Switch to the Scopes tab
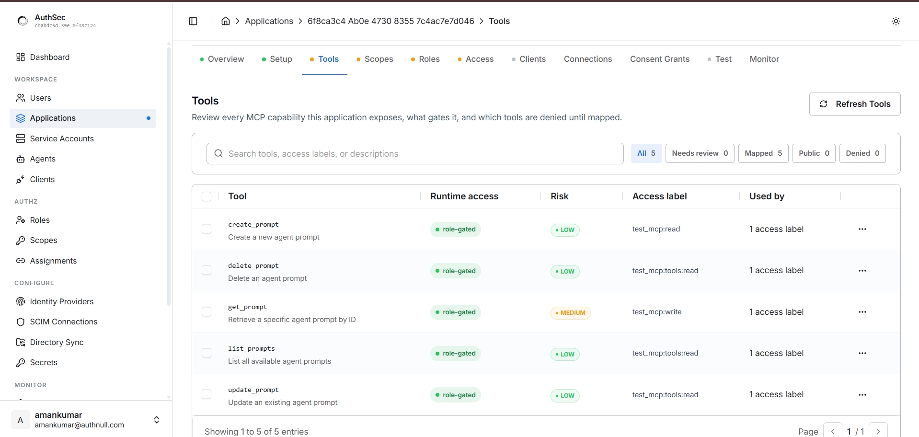Viewport: 919px width, 437px height. tap(375, 59)
